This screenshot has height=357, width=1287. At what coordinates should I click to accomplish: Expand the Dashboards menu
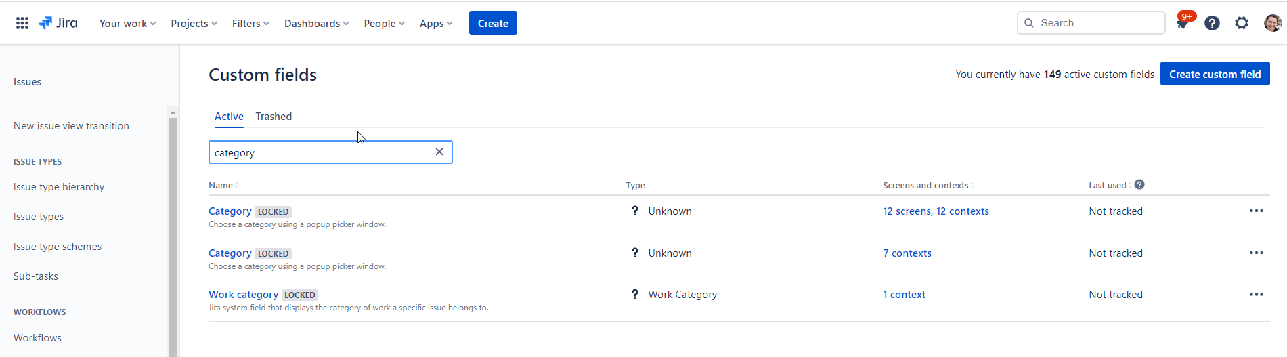(x=316, y=23)
